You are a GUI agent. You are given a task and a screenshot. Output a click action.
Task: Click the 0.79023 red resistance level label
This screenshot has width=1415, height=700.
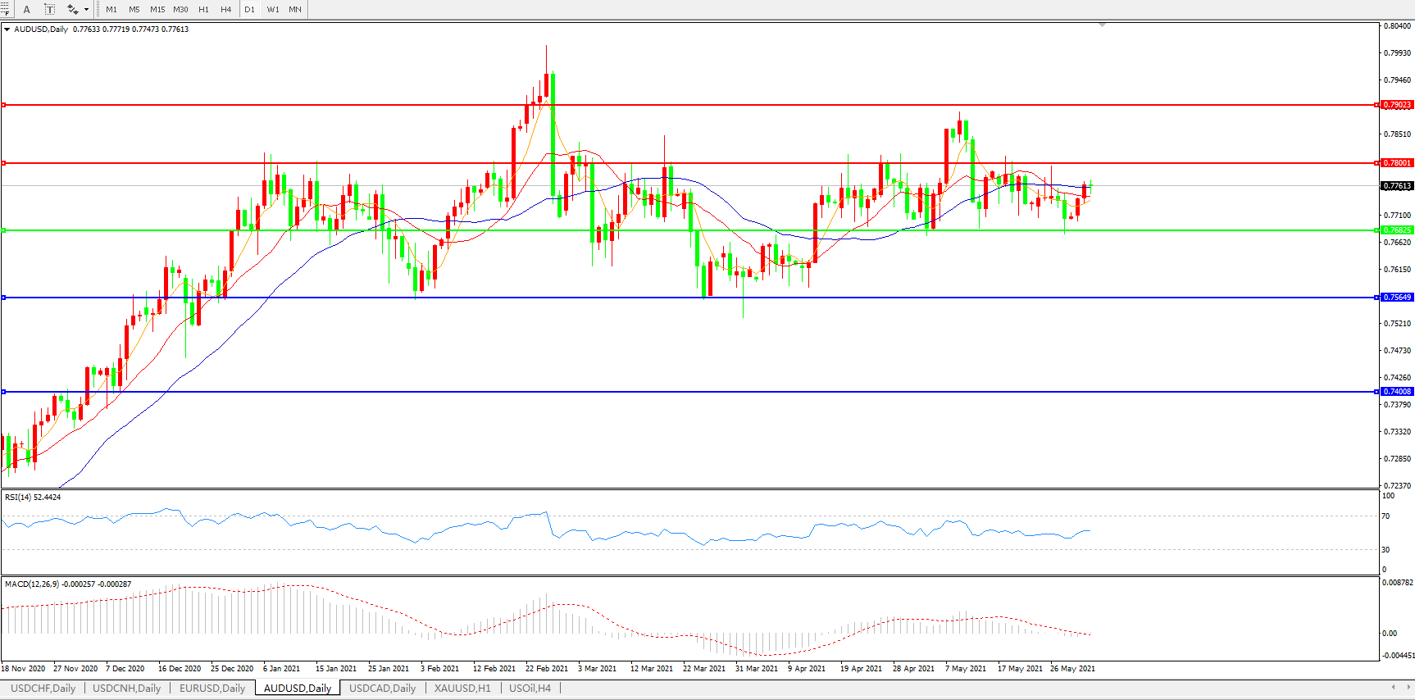point(1397,105)
